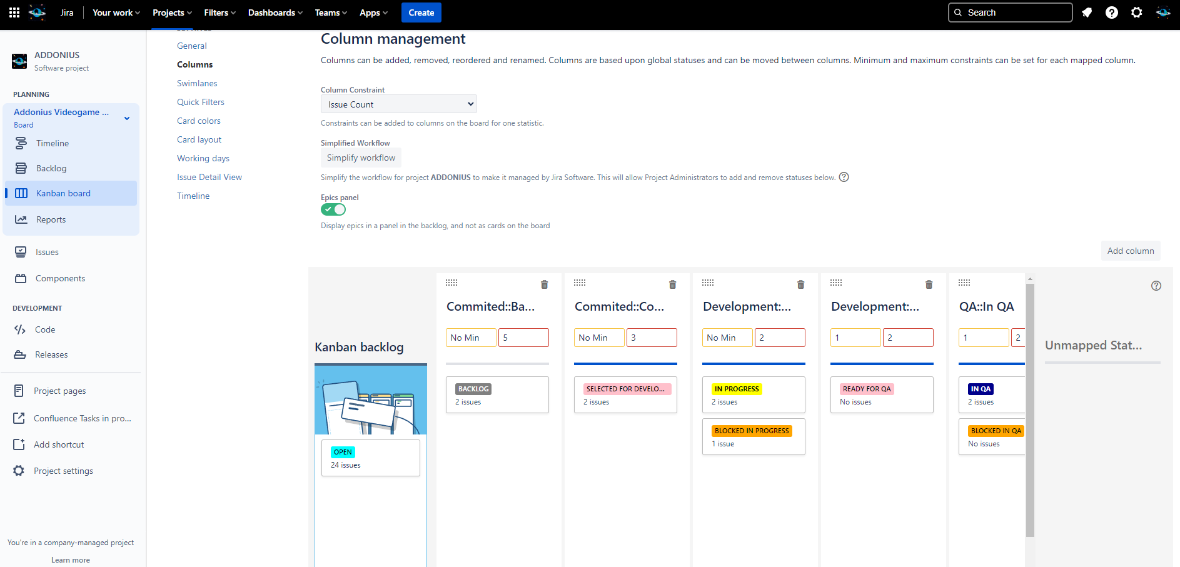Image resolution: width=1180 pixels, height=567 pixels.
Task: Open the Jira settings gear icon
Action: point(1137,13)
